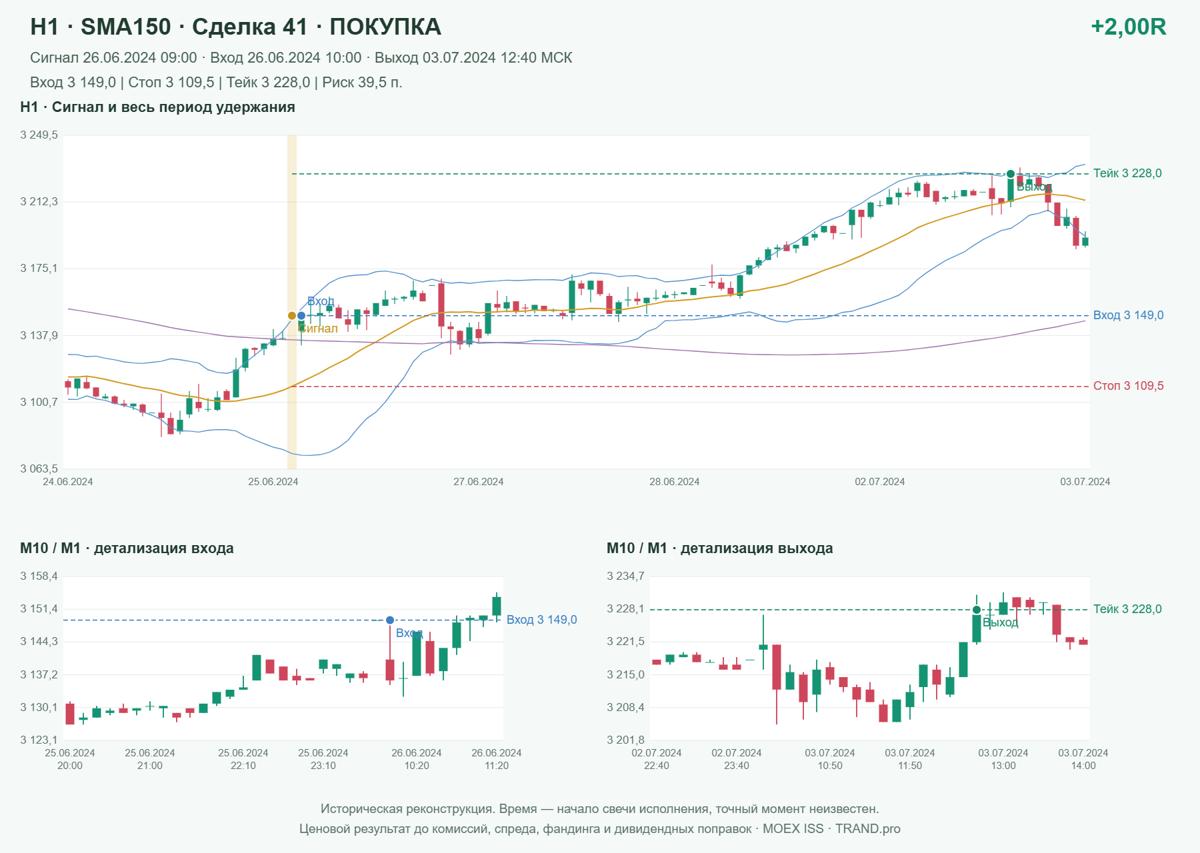Image resolution: width=1200 pixels, height=853 pixels.
Task: Click the 3 212,3 price axis label
Action: [x=39, y=202]
